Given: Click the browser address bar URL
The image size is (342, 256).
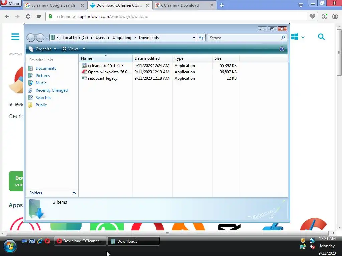Looking at the screenshot, I should tap(103, 17).
